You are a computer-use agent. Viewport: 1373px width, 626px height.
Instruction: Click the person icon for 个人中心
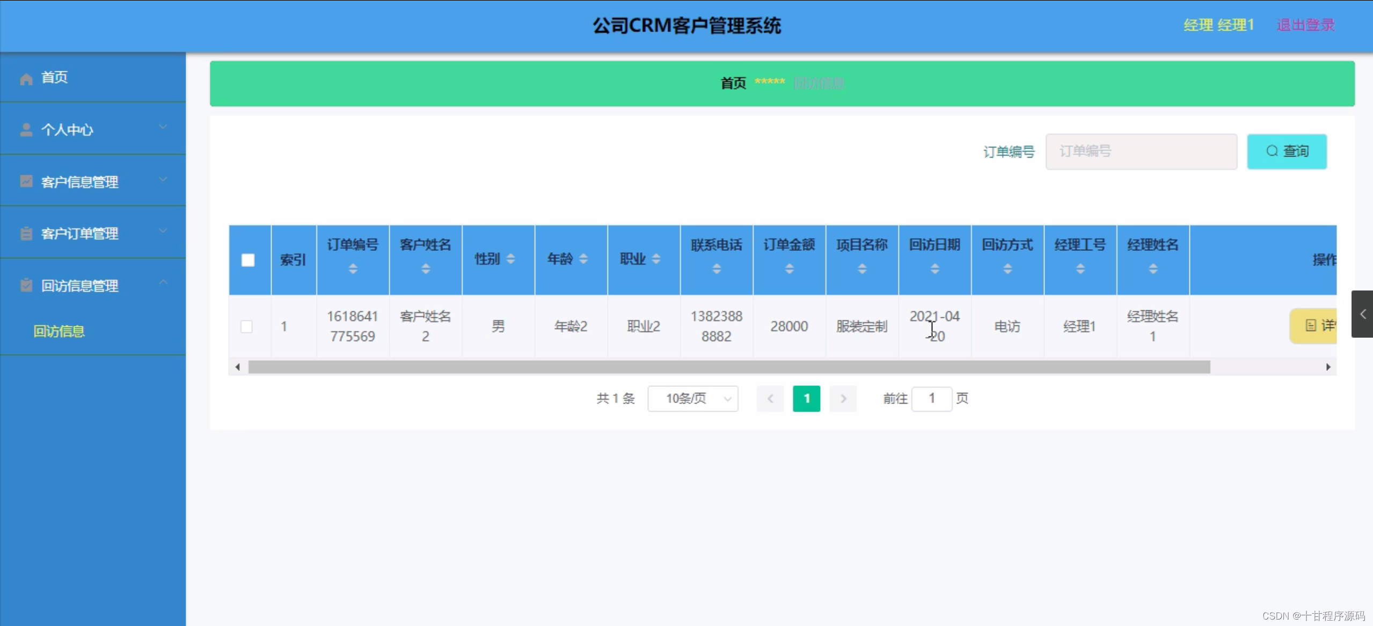25,129
